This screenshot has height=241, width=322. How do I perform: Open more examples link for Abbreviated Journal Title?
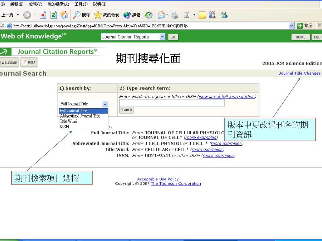coord(226,143)
